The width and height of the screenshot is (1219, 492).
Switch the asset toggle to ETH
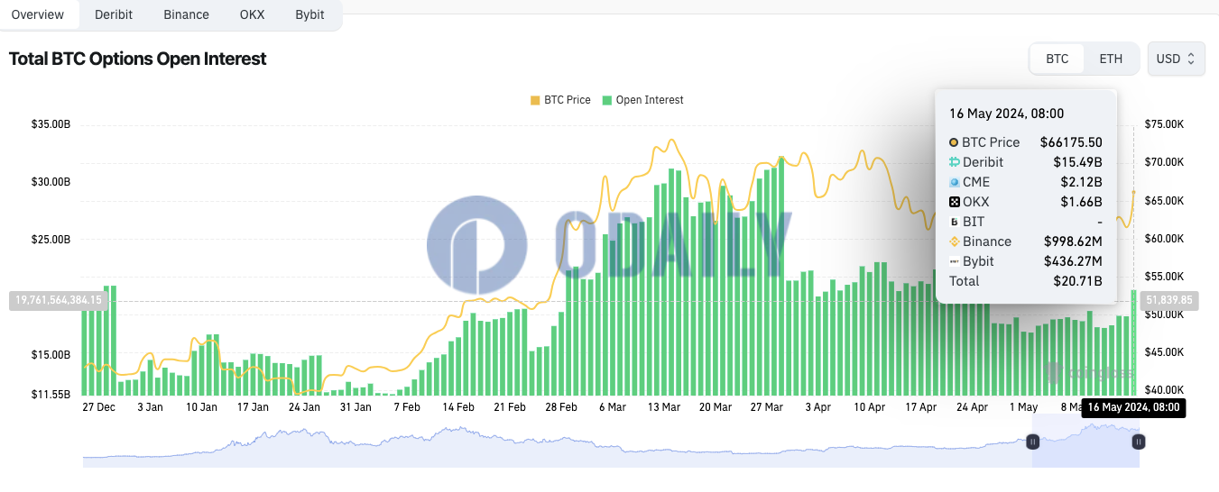pyautogui.click(x=1111, y=59)
